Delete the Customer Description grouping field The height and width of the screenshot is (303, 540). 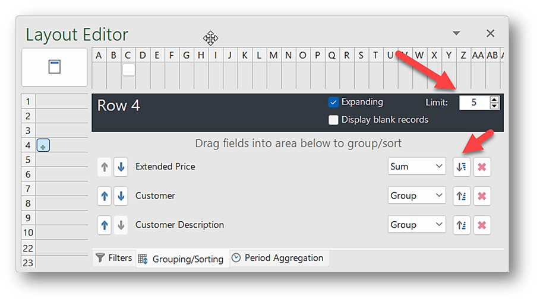click(482, 225)
